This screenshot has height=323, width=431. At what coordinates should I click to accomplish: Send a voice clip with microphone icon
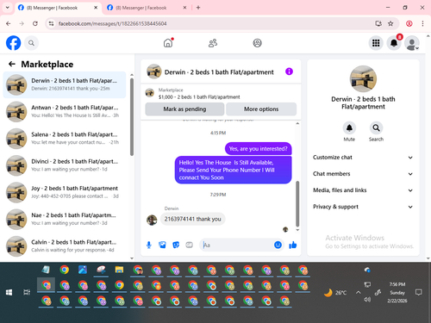coord(149,245)
